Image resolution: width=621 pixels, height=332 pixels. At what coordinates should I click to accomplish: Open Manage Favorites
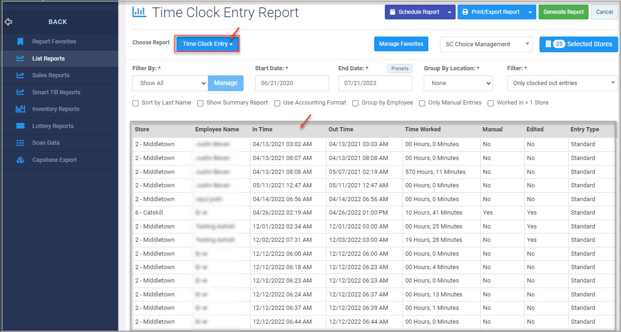point(401,44)
